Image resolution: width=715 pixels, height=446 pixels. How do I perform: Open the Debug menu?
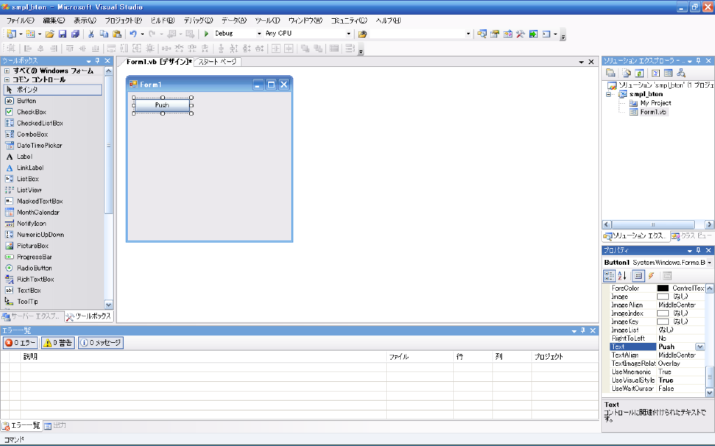tap(198, 20)
